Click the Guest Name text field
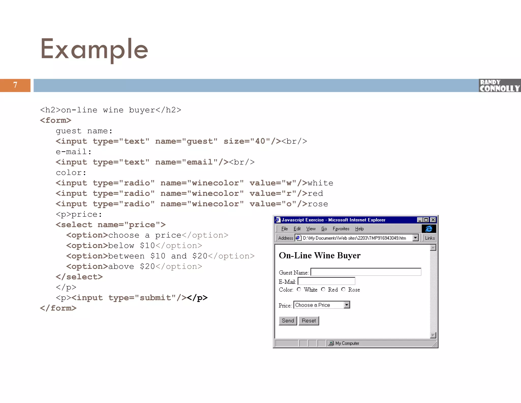The height and width of the screenshot is (403, 521). coord(366,272)
